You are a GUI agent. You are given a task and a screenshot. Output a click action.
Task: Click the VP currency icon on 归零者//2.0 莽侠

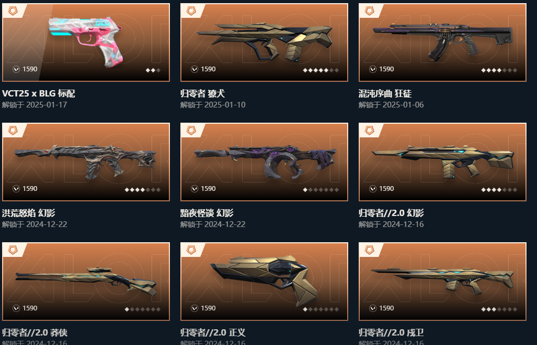coord(16,308)
